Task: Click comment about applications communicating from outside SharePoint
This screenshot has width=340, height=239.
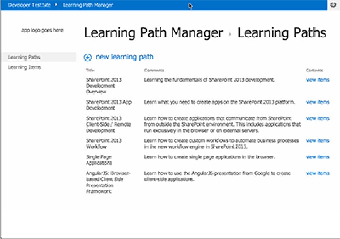Action: (x=222, y=124)
